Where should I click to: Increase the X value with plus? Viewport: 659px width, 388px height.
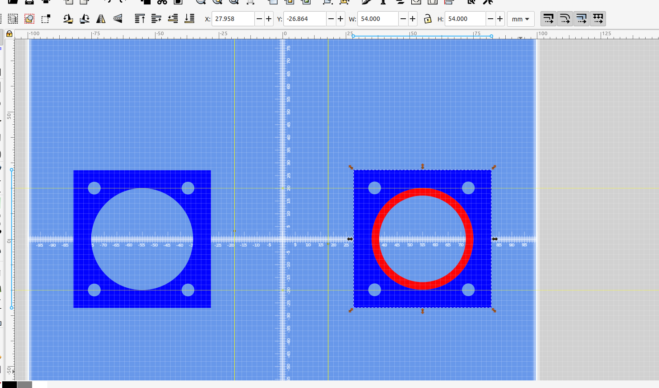point(269,19)
